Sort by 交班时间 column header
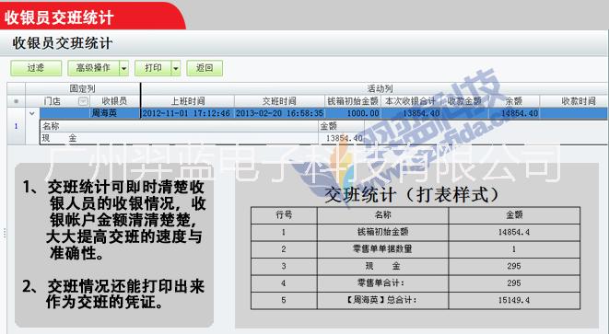609x334 pixels. click(x=279, y=101)
